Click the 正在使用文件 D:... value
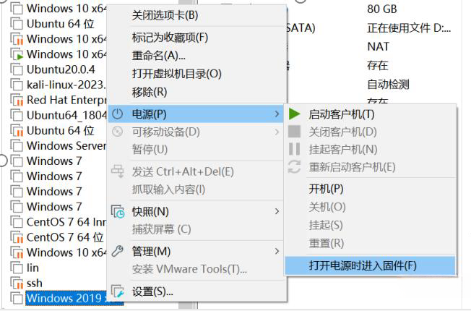Viewport: 471px width, 311px height. [409, 28]
